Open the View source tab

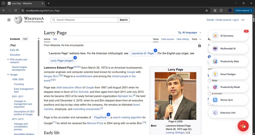tap(167, 39)
